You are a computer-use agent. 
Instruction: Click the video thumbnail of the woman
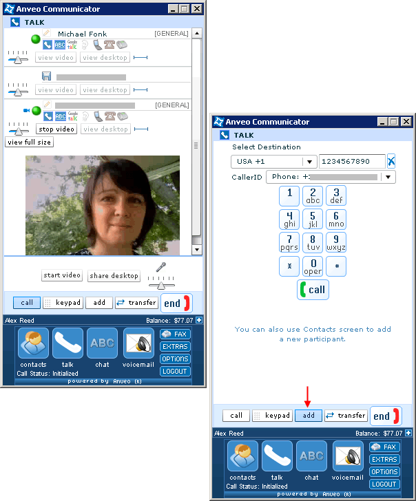point(103,205)
